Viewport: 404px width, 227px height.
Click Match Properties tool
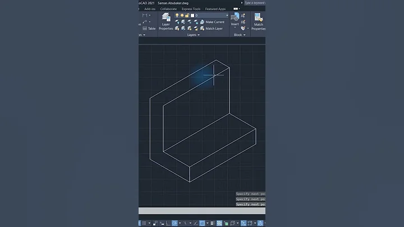(259, 22)
